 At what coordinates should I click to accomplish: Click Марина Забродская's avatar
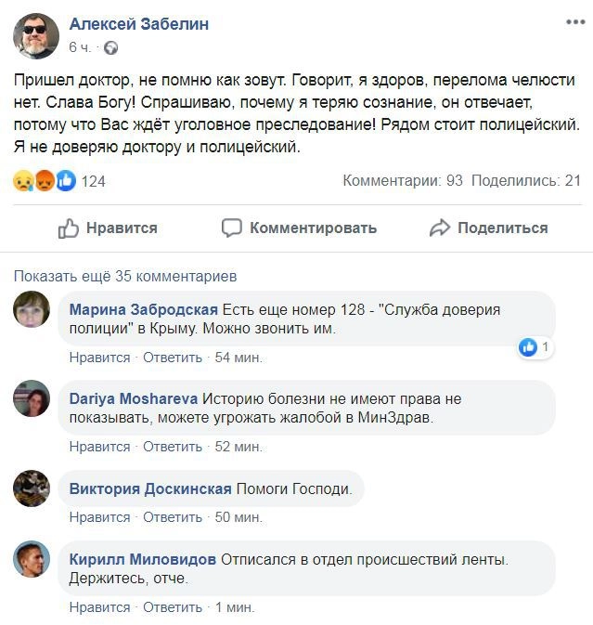click(32, 309)
